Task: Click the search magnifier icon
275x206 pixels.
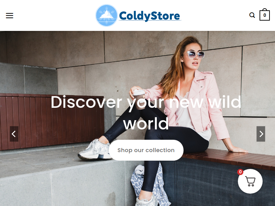Action: tap(252, 15)
